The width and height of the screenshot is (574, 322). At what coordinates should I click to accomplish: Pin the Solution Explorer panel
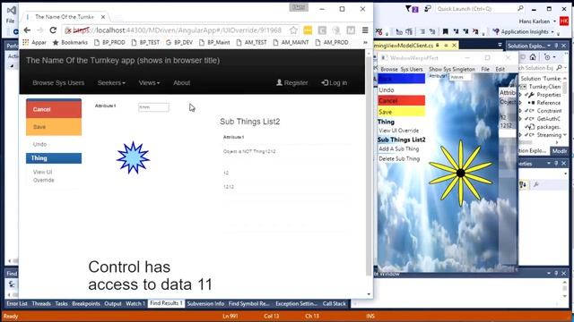point(556,46)
